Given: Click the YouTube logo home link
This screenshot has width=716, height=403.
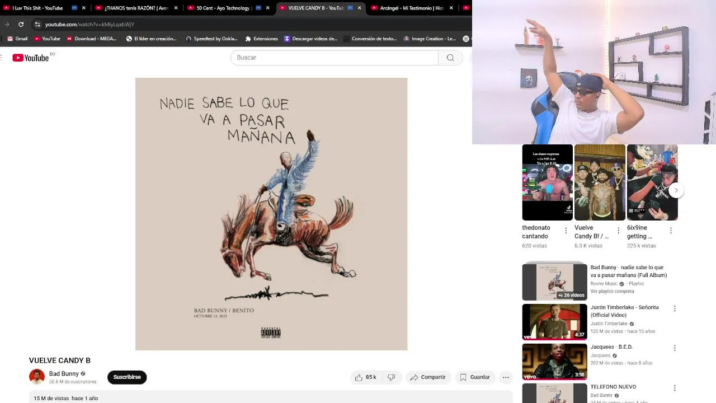Looking at the screenshot, I should (31, 58).
